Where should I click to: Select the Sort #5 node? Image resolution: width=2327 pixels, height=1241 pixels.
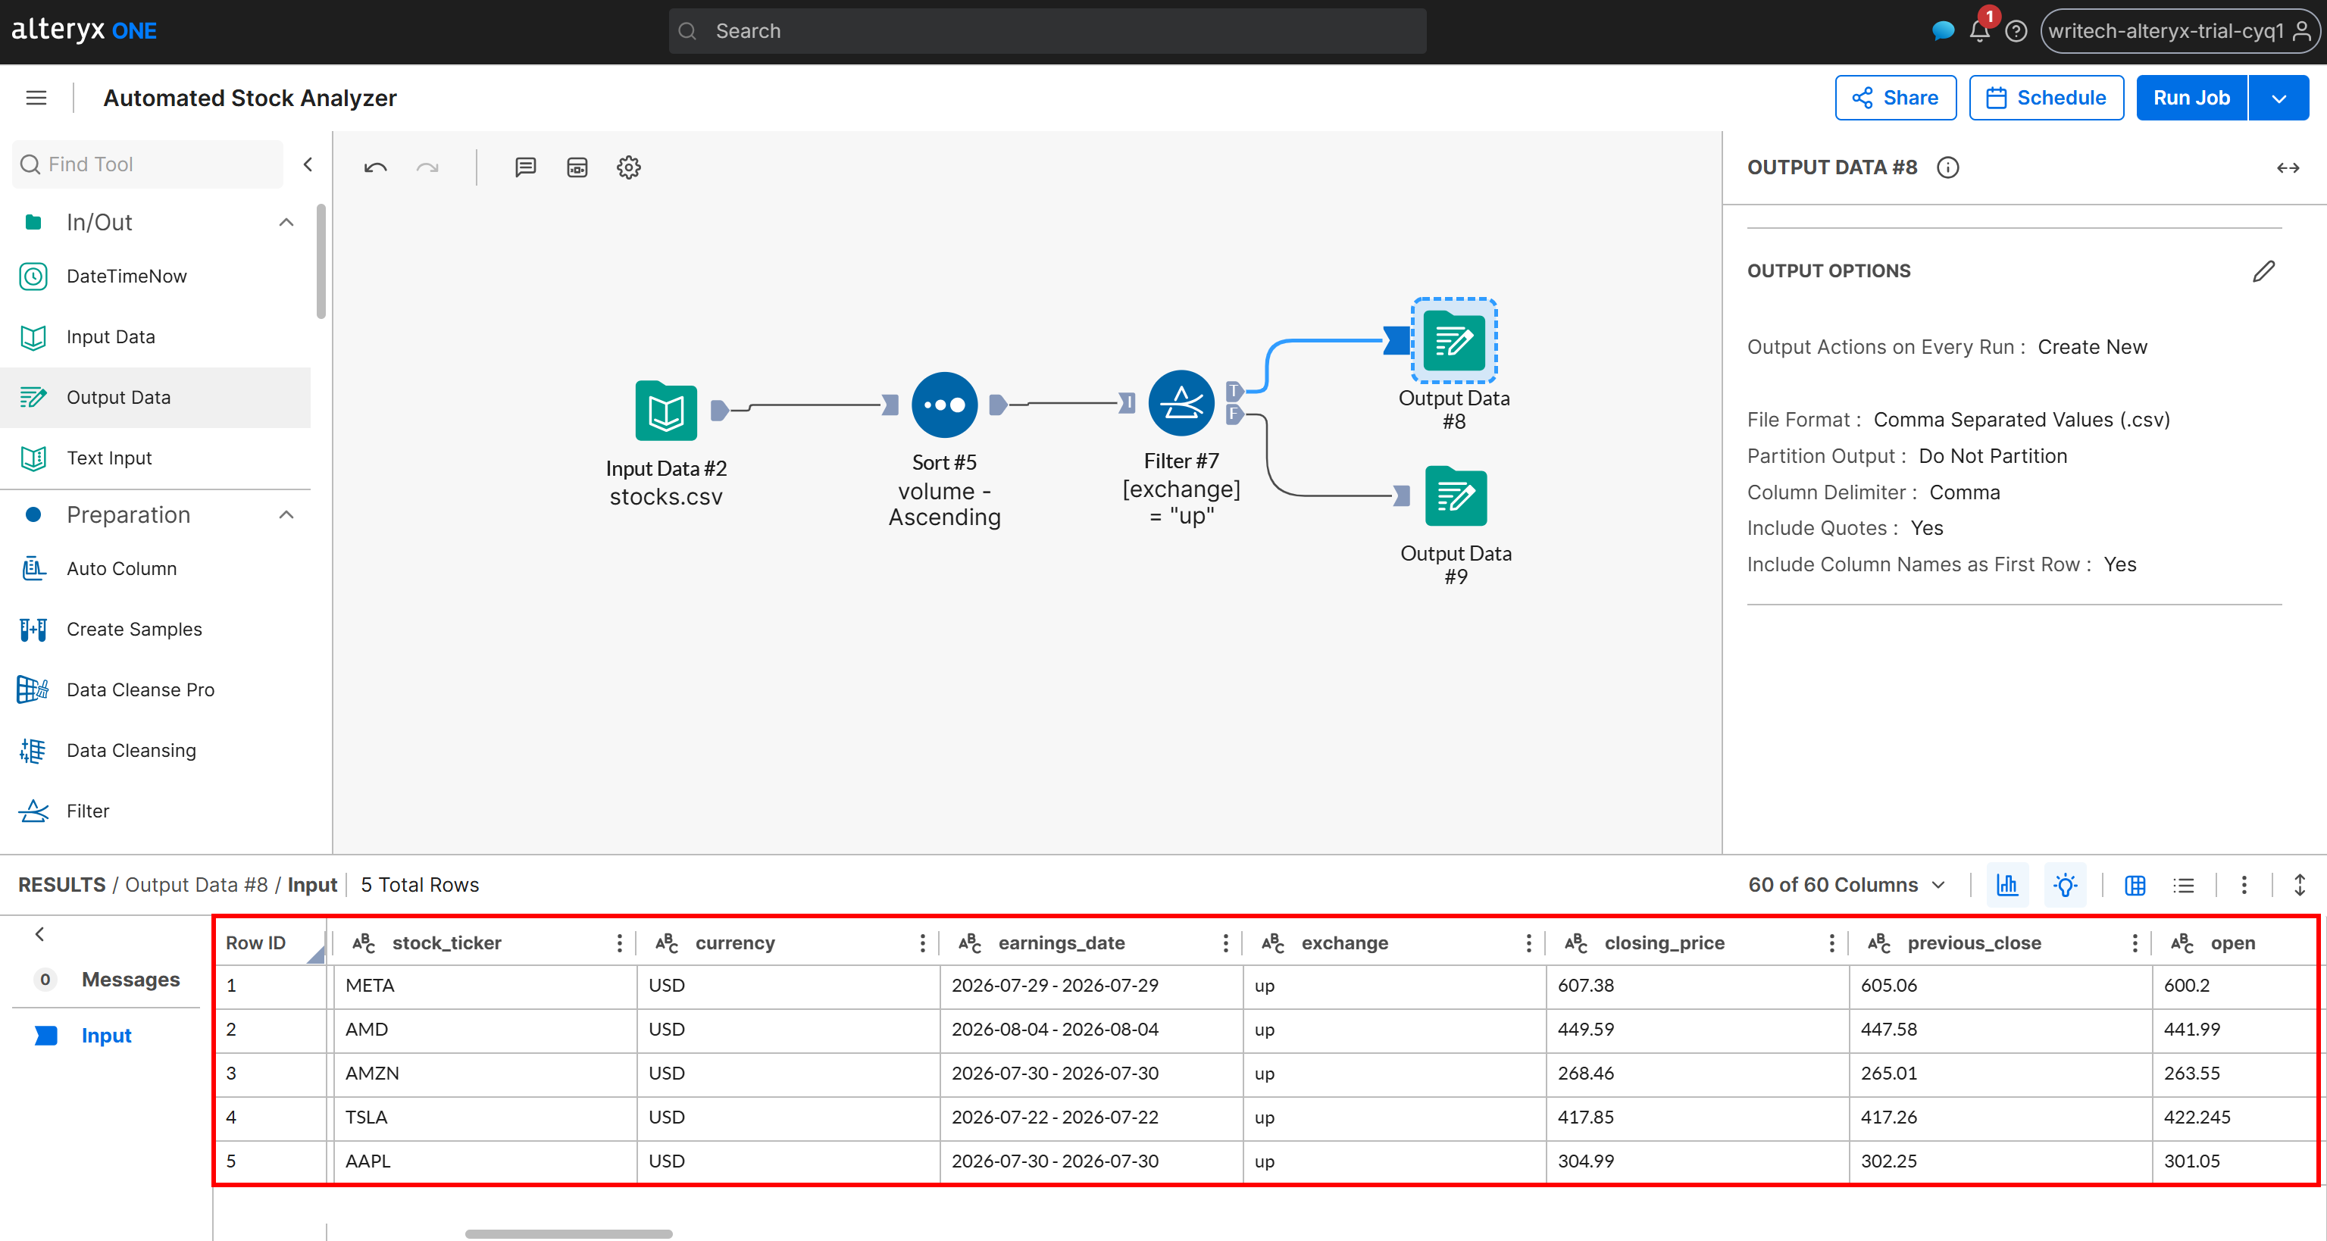944,405
